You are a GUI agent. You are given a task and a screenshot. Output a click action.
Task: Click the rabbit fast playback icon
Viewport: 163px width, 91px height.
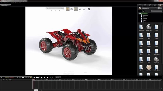(x=42, y=77)
